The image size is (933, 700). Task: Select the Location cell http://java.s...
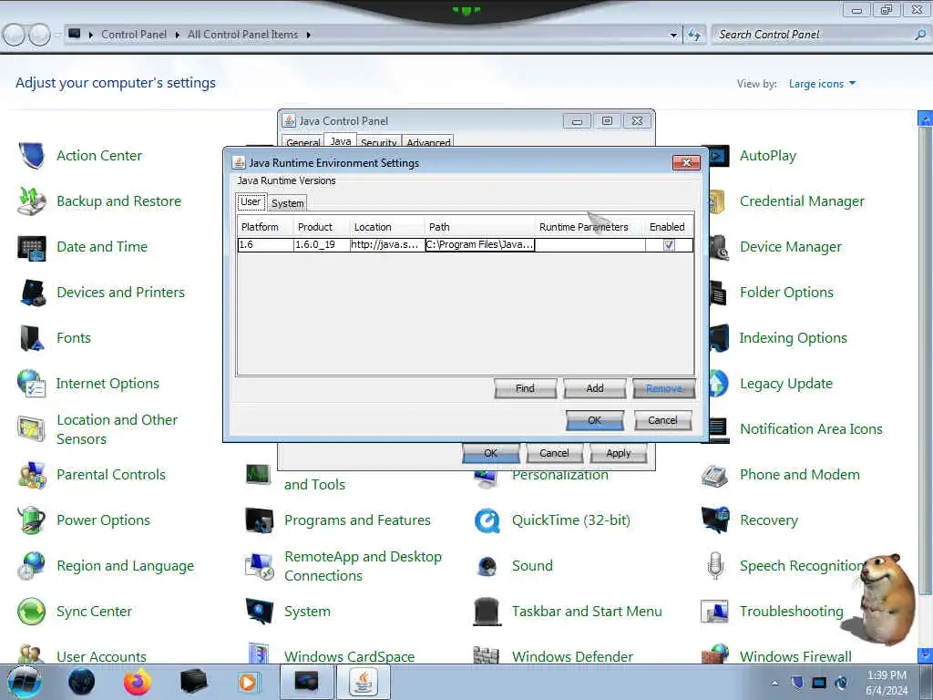coord(387,244)
